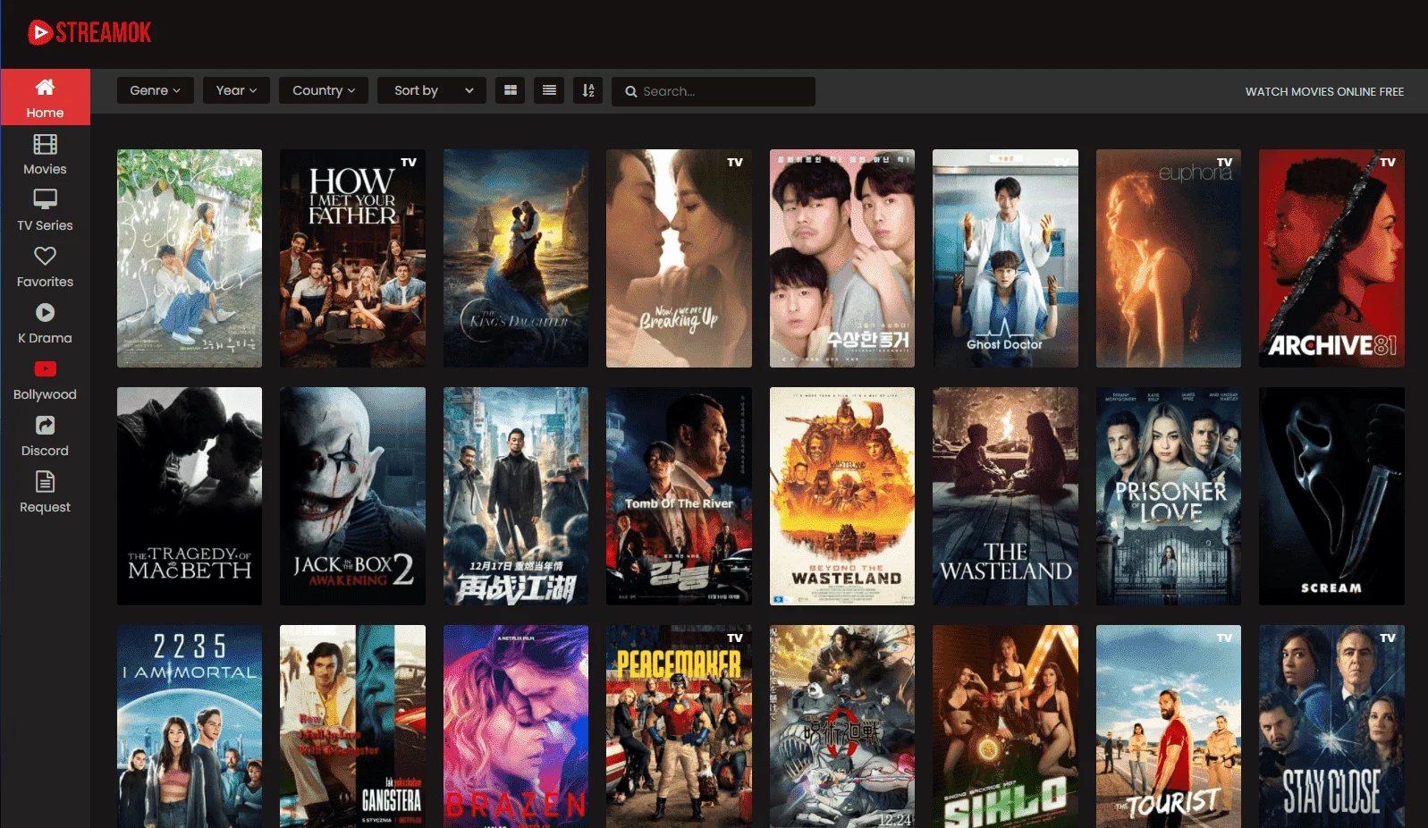Open Brazen poster
The height and width of the screenshot is (828, 1428).
coord(516,726)
